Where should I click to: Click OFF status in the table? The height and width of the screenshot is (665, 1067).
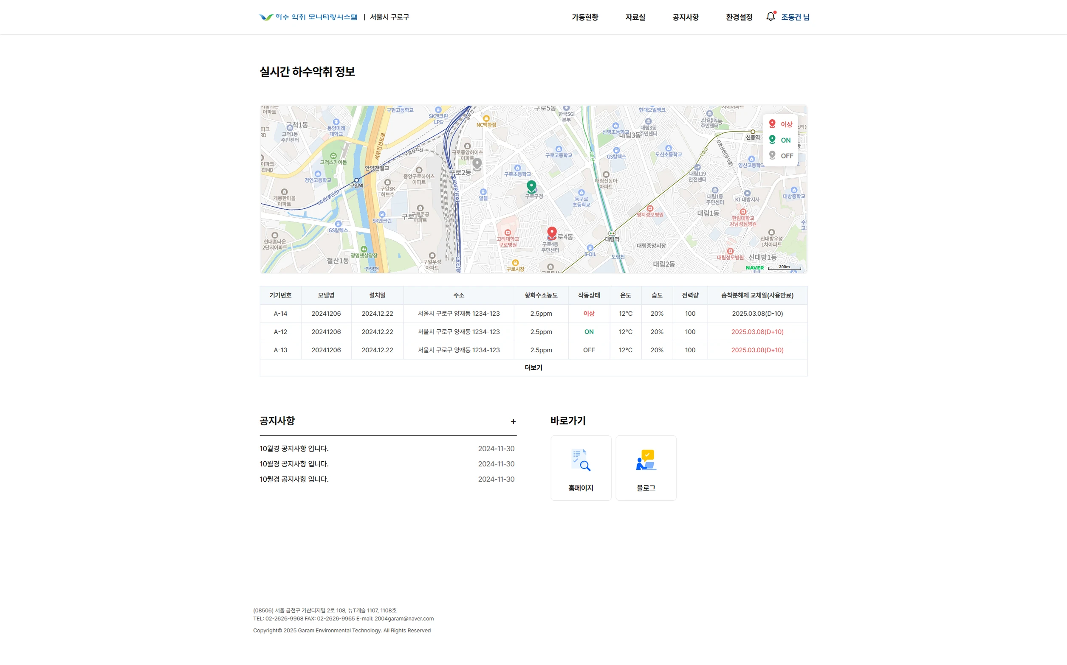click(x=589, y=350)
